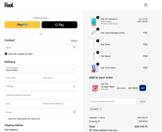Pay with PayPal express checkout

(x=22, y=25)
